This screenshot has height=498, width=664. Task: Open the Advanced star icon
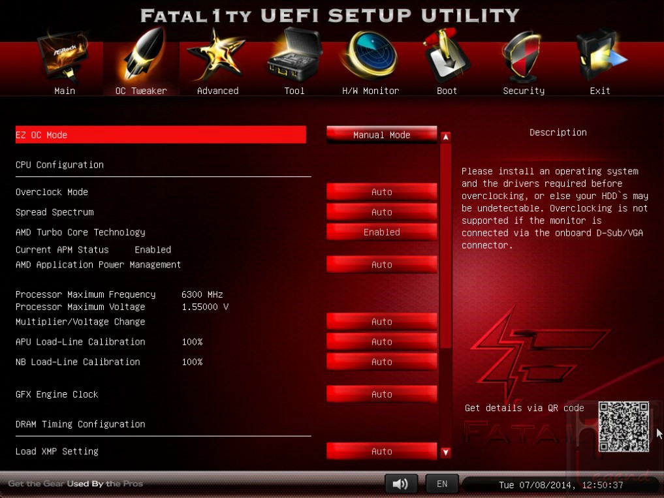point(217,55)
